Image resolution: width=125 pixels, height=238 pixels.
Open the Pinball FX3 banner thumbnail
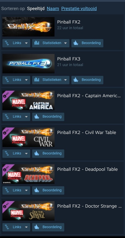[x=28, y=64]
